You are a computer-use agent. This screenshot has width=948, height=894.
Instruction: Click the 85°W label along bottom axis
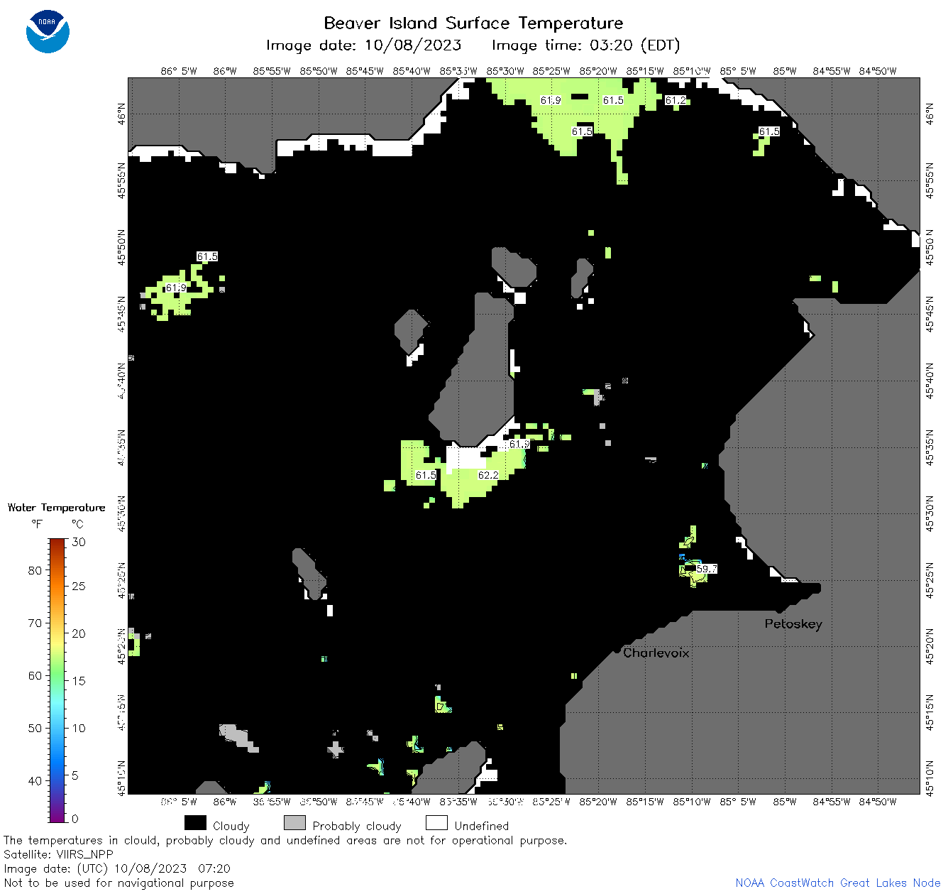[785, 802]
